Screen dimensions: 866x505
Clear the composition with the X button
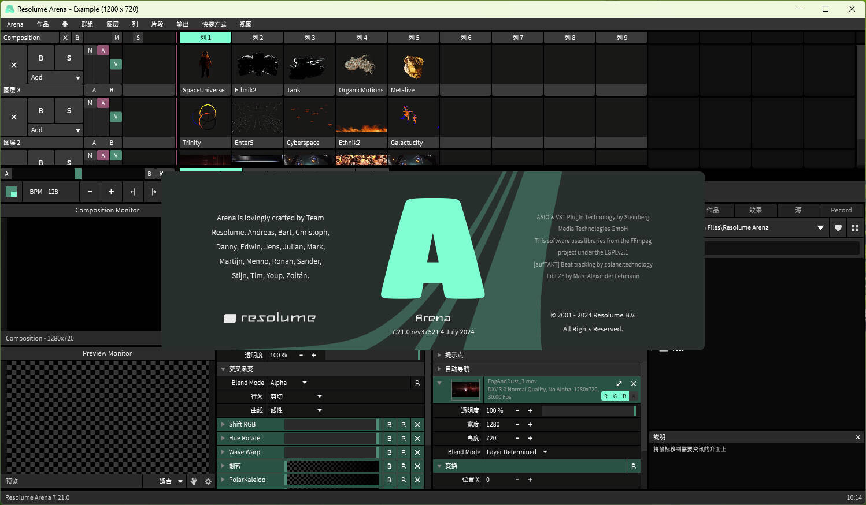point(65,38)
